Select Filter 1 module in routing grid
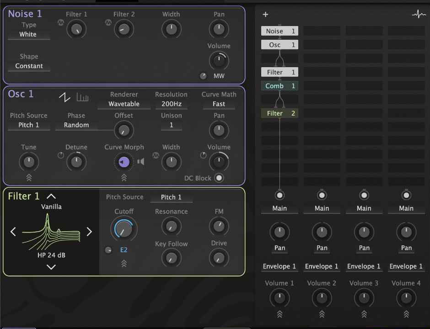The height and width of the screenshot is (329, 430). [x=279, y=72]
